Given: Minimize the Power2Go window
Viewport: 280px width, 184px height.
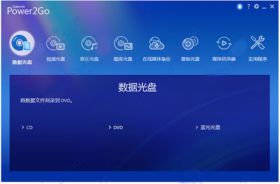Looking at the screenshot, I should click(x=264, y=8).
